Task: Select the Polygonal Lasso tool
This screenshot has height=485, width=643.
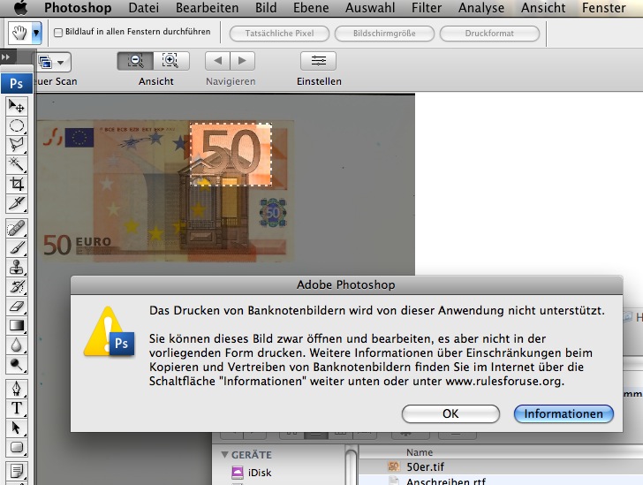Action: click(x=17, y=145)
